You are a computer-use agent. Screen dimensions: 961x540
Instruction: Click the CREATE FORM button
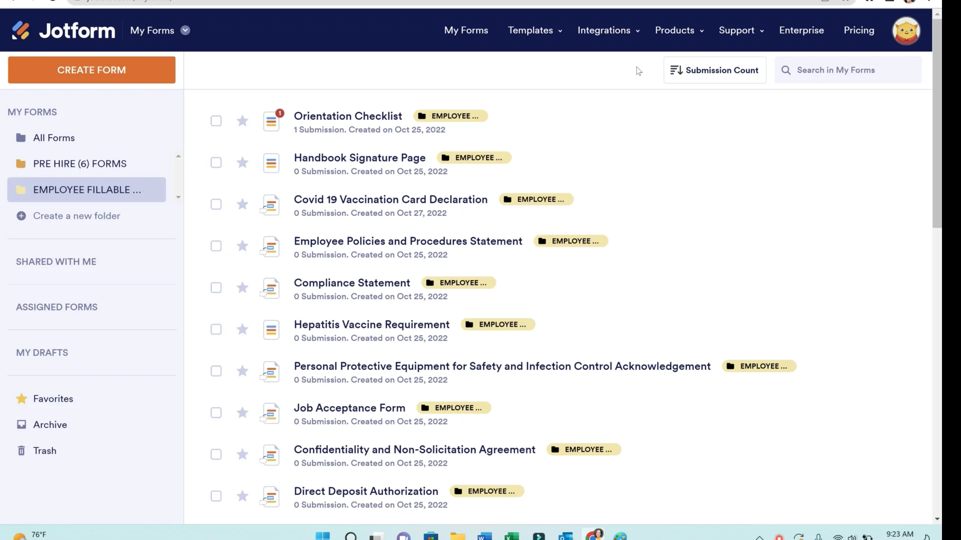(x=91, y=69)
